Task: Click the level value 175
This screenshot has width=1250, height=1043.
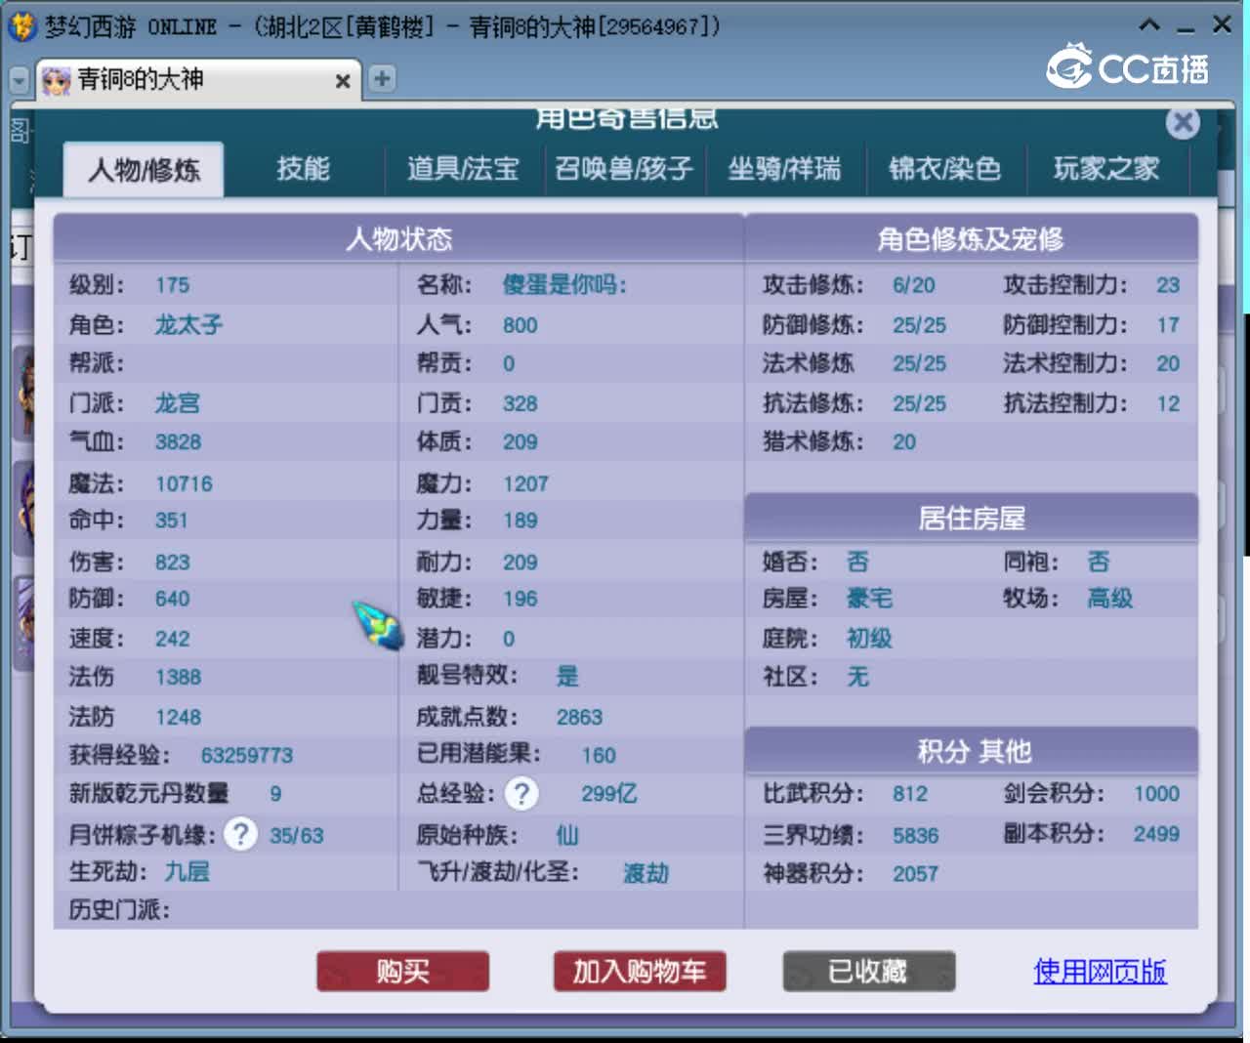Action: coord(173,285)
